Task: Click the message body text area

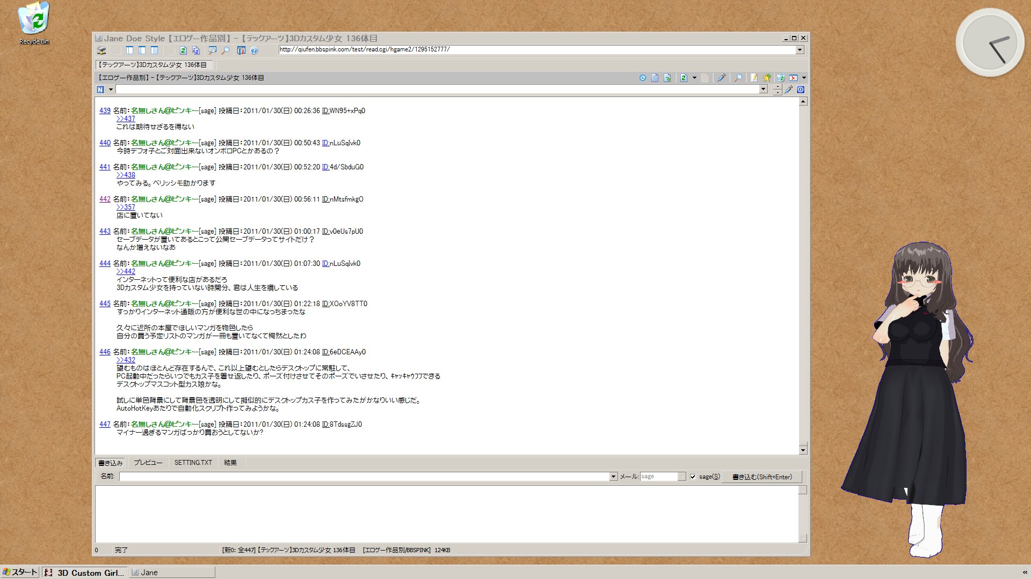Action: pyautogui.click(x=446, y=514)
